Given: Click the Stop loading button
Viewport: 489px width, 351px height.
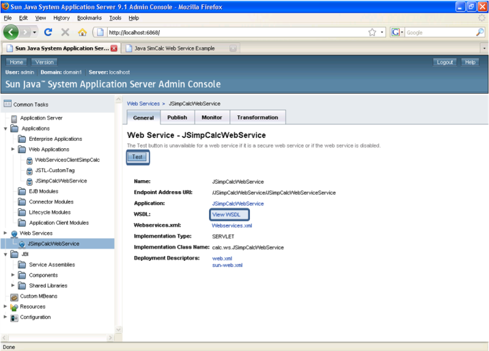Looking at the screenshot, I should coord(66,32).
